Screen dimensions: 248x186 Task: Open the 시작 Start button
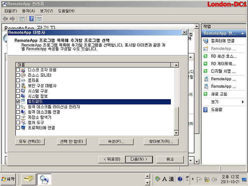pyautogui.click(x=8, y=179)
